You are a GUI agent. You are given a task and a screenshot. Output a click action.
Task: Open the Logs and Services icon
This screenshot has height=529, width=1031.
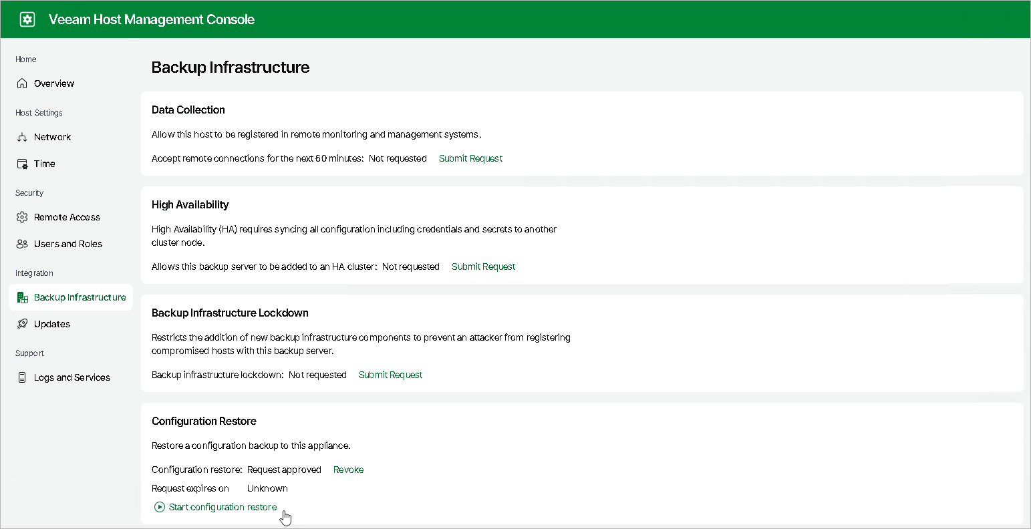click(22, 377)
